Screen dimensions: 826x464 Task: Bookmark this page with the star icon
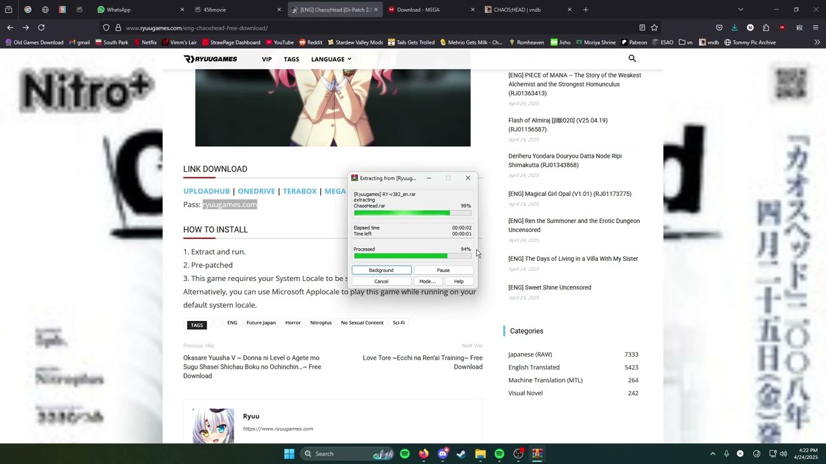654,28
